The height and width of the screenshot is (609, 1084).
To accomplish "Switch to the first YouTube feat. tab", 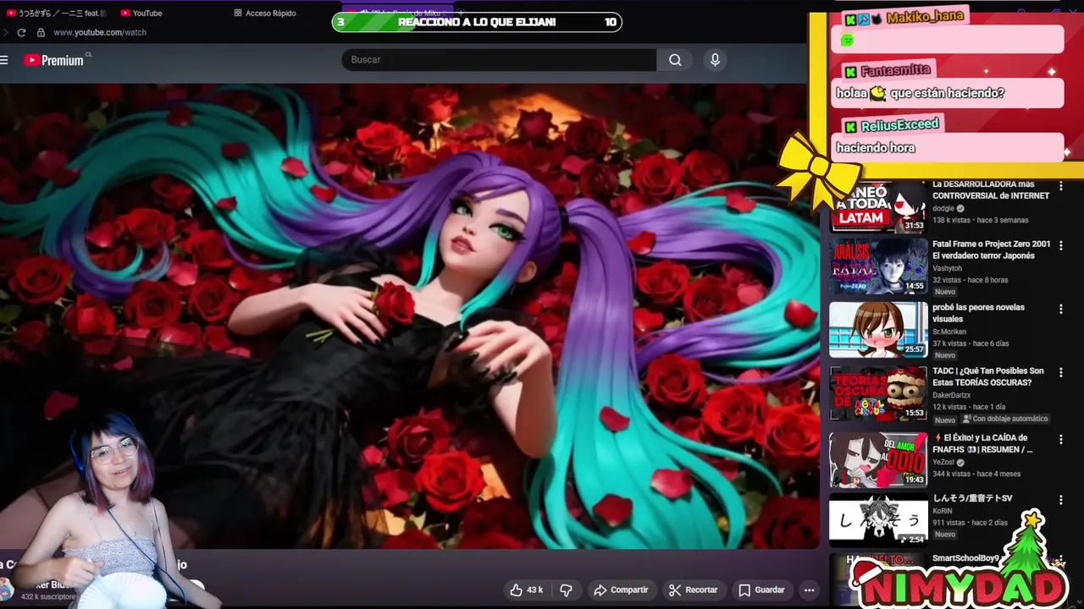I will 56,13.
